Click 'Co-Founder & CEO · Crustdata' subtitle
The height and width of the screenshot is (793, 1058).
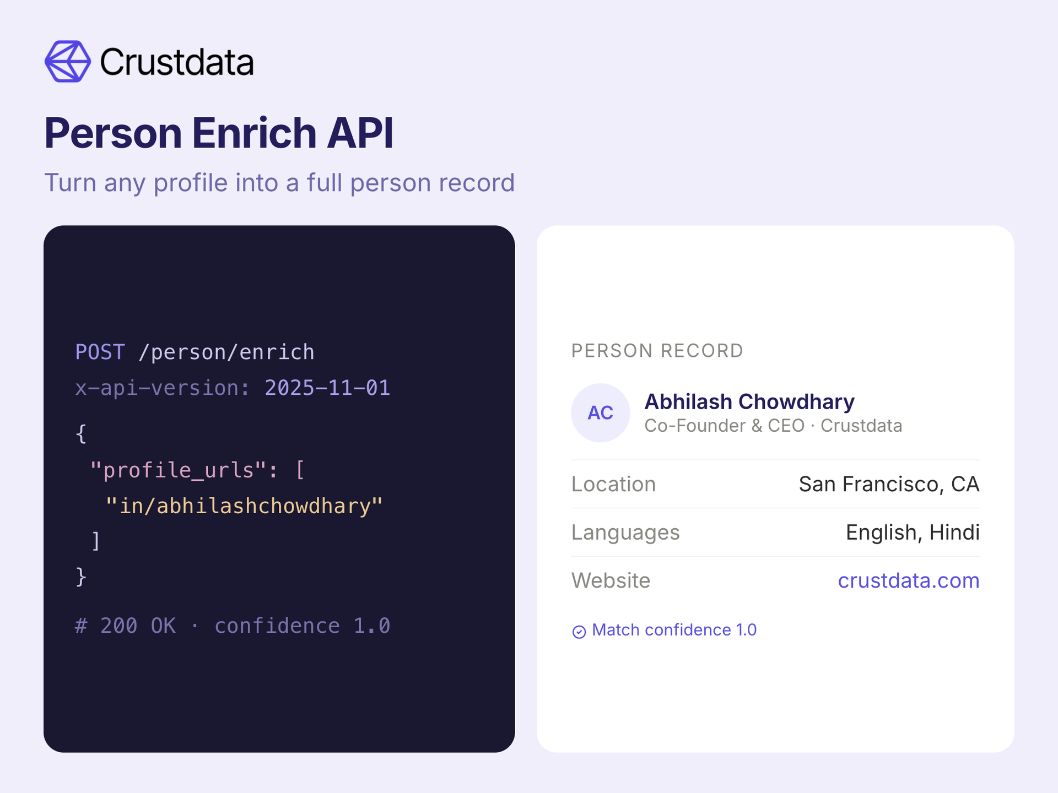coord(773,426)
